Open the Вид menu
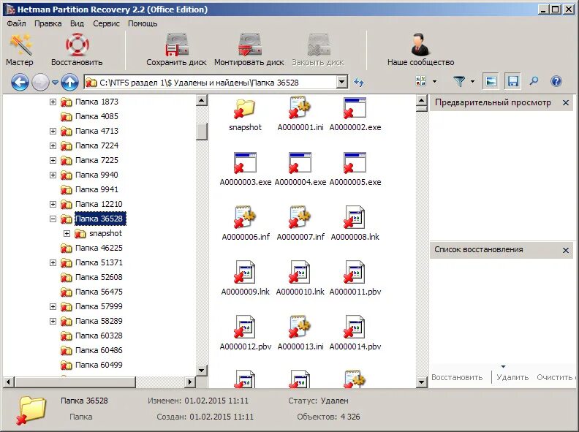This screenshot has height=432, width=579. (x=77, y=23)
